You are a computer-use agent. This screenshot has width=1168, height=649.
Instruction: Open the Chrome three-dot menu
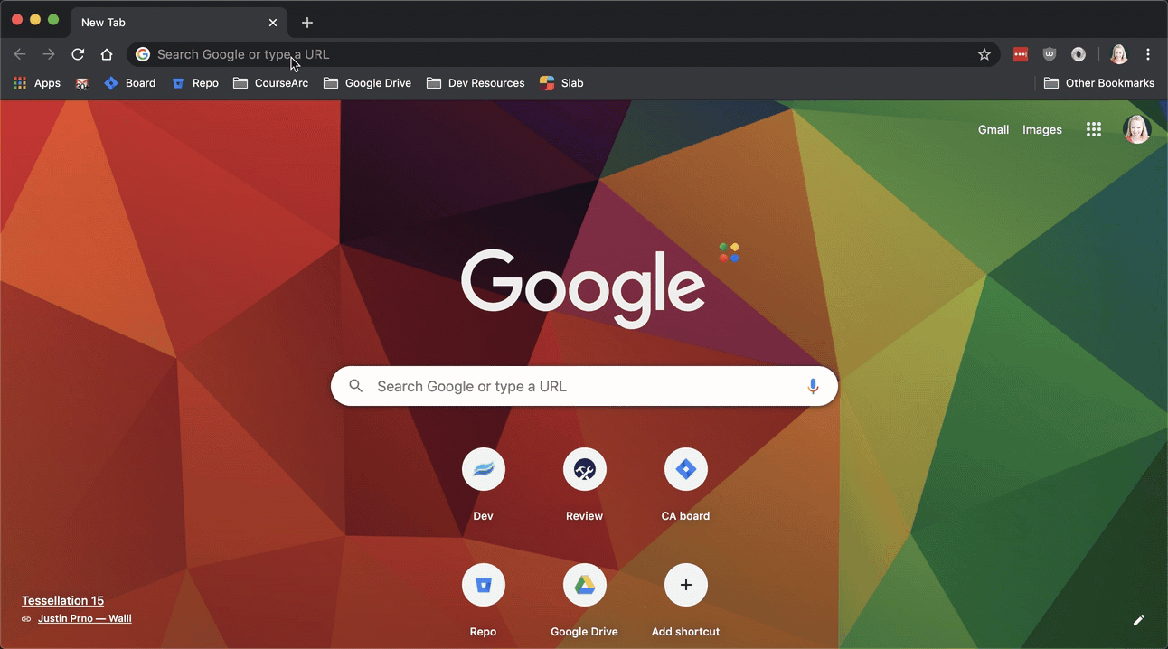click(x=1148, y=54)
